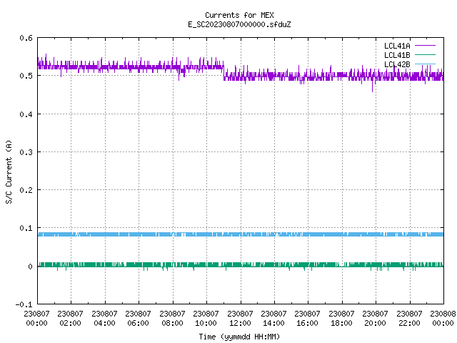
Task: Click the 18:00 time tick label
Action: (341, 323)
